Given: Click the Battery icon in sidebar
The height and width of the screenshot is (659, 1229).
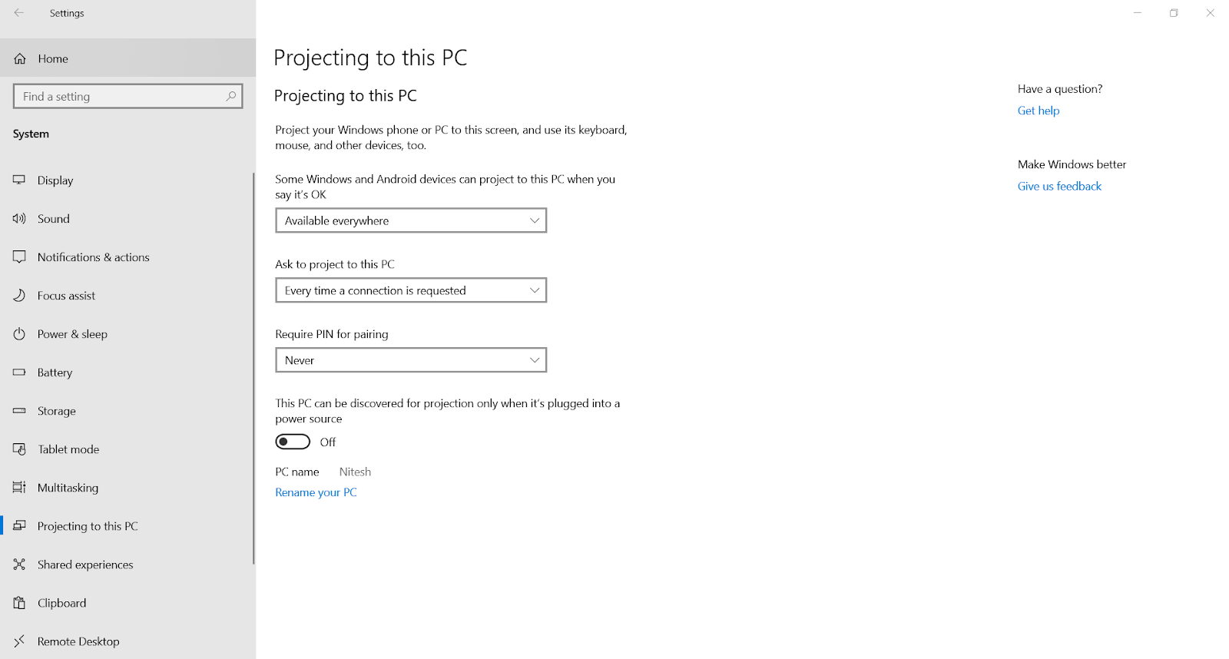Looking at the screenshot, I should click(19, 373).
